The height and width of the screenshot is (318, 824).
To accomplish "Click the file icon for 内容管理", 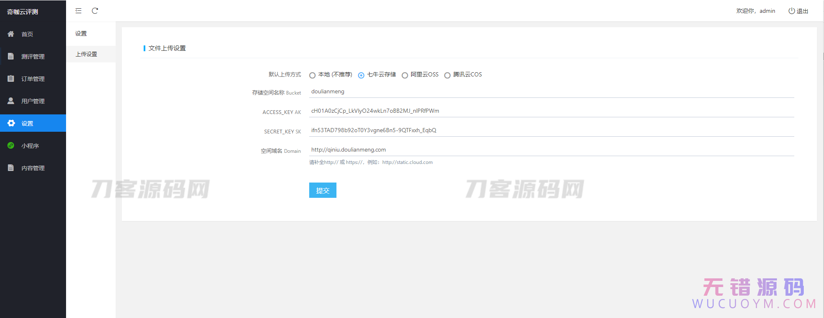I will (11, 168).
